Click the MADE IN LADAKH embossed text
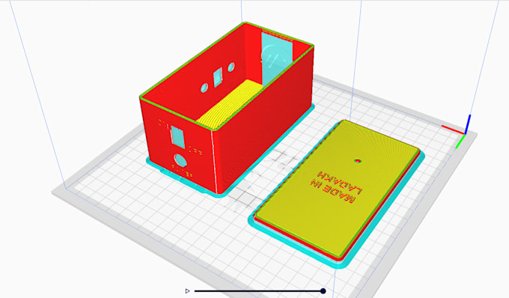This screenshot has height=298, width=509. click(336, 186)
